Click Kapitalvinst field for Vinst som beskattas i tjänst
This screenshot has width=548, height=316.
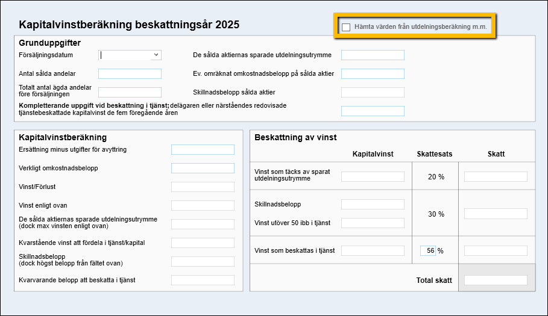click(x=373, y=250)
